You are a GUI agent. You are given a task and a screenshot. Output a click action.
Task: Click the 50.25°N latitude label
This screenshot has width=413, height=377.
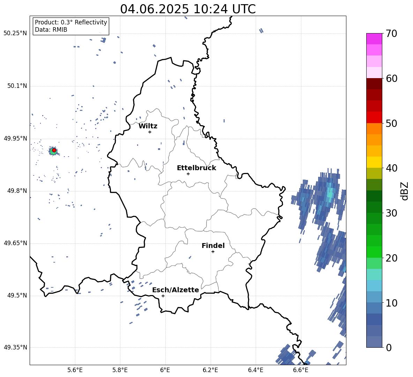(15, 33)
